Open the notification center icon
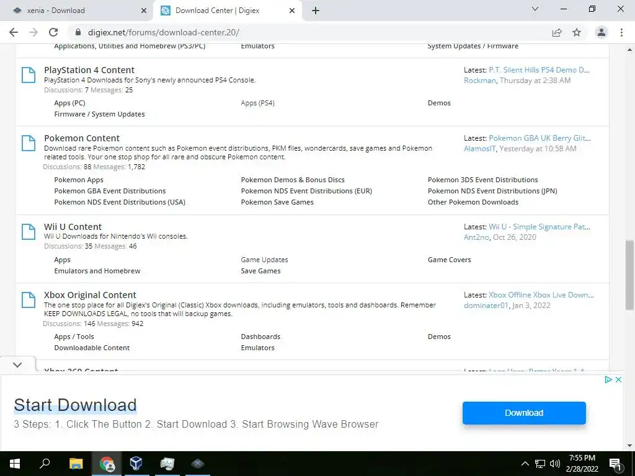Screen dimensions: 635x476 pos(616,464)
